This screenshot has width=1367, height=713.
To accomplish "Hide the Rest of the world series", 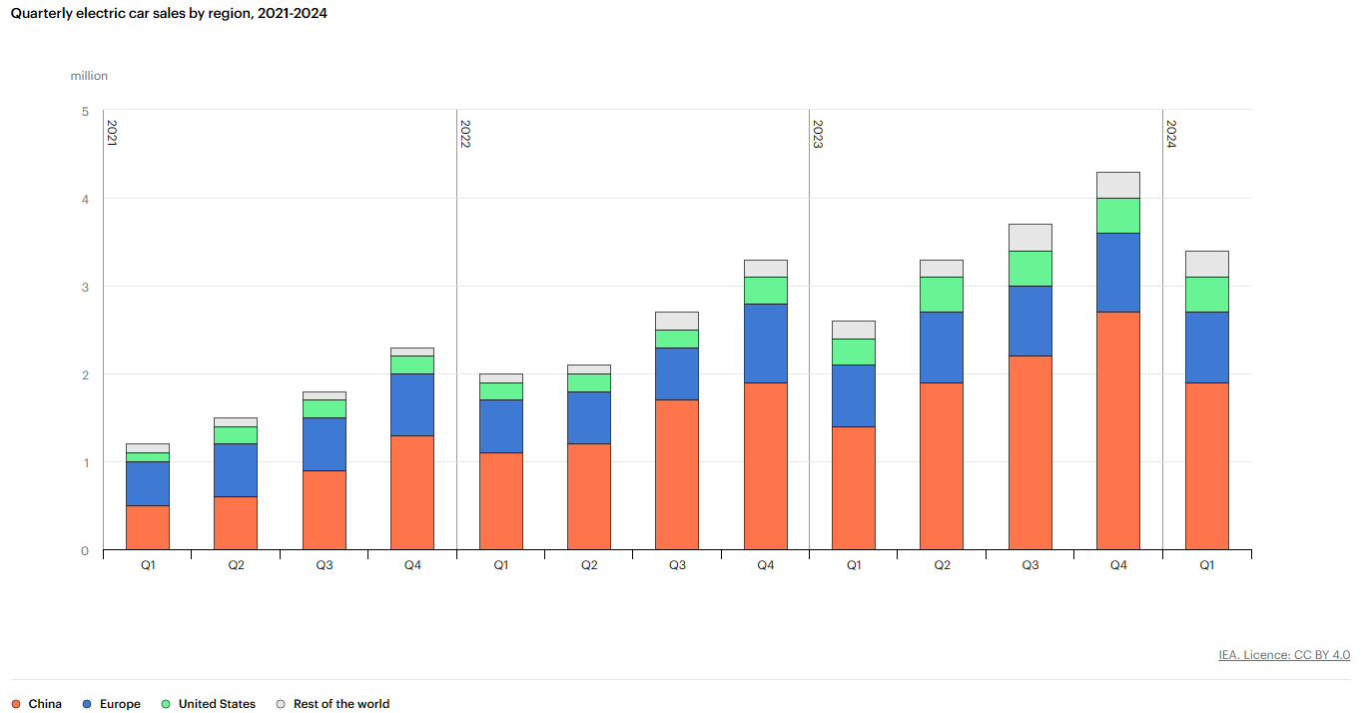I will [341, 704].
